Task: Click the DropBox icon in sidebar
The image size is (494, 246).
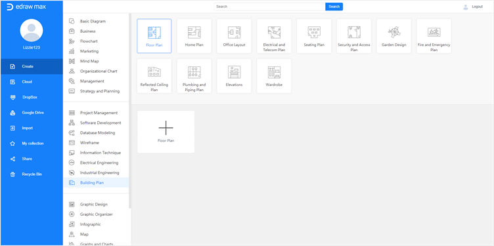Action: 12,97
